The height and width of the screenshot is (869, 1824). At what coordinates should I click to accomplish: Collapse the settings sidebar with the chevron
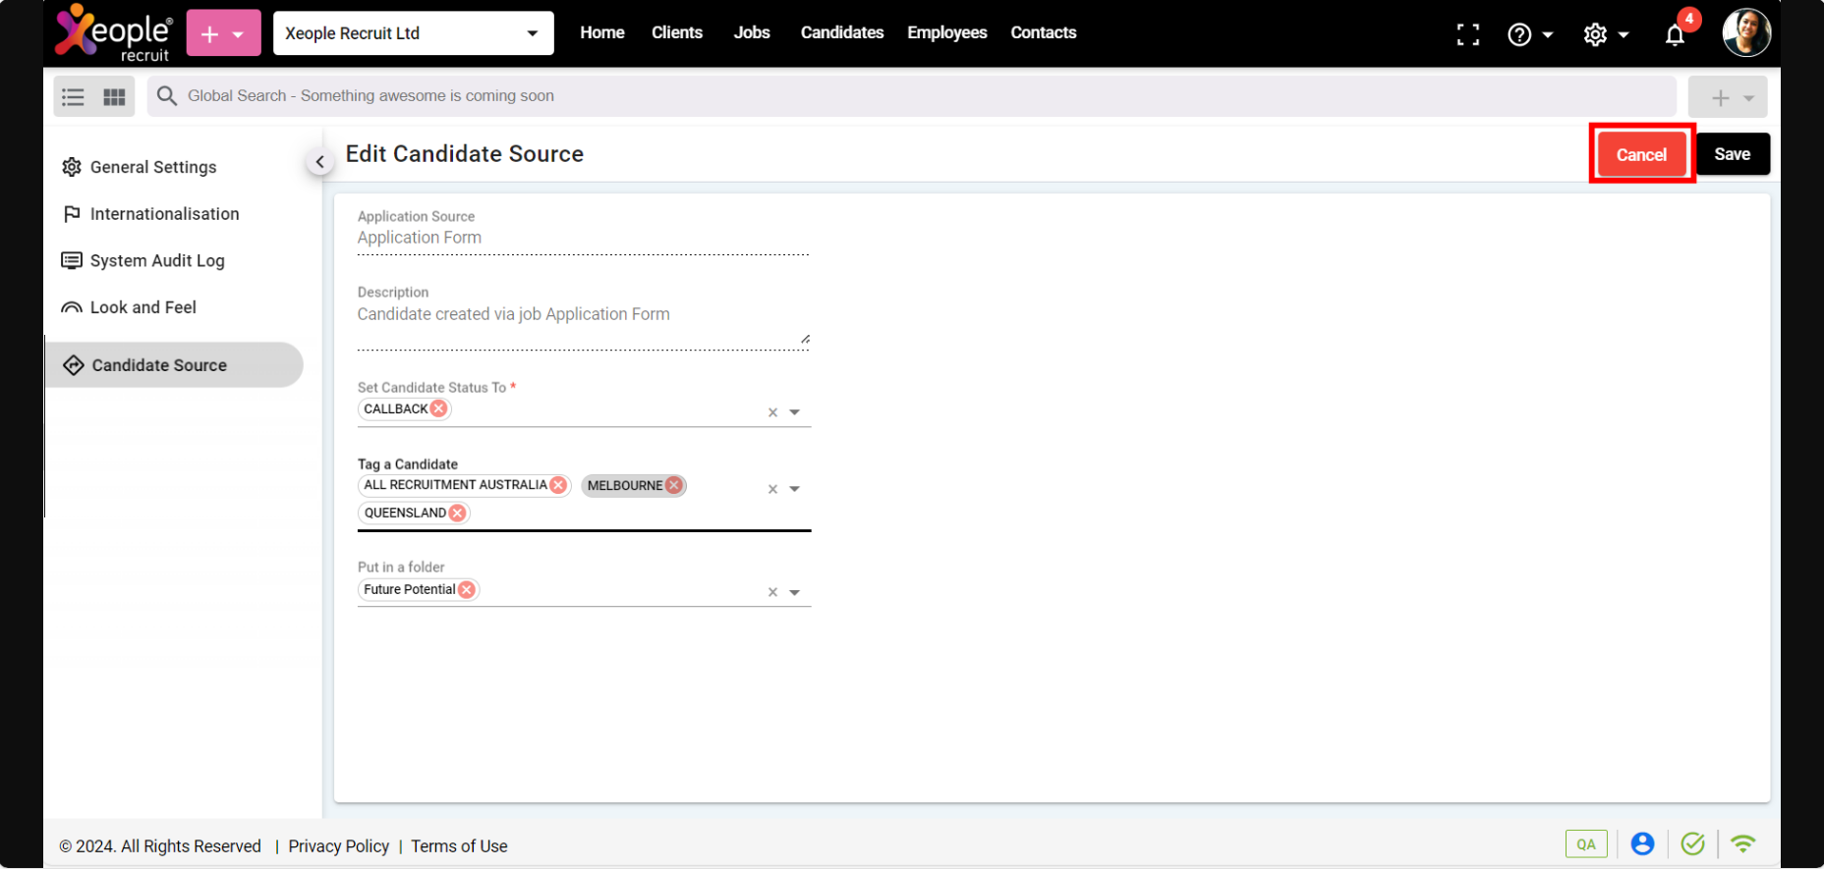319,162
